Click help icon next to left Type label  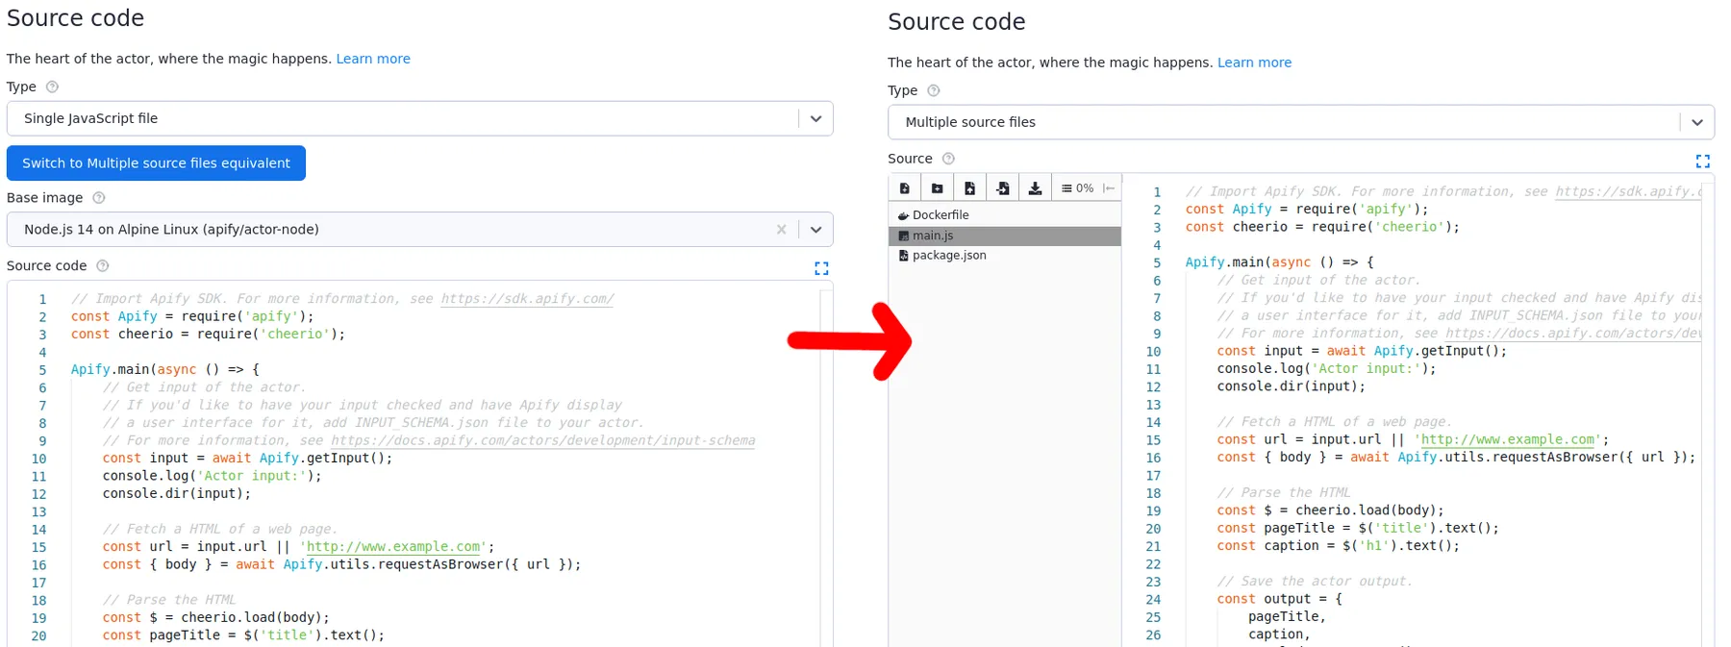coord(53,87)
